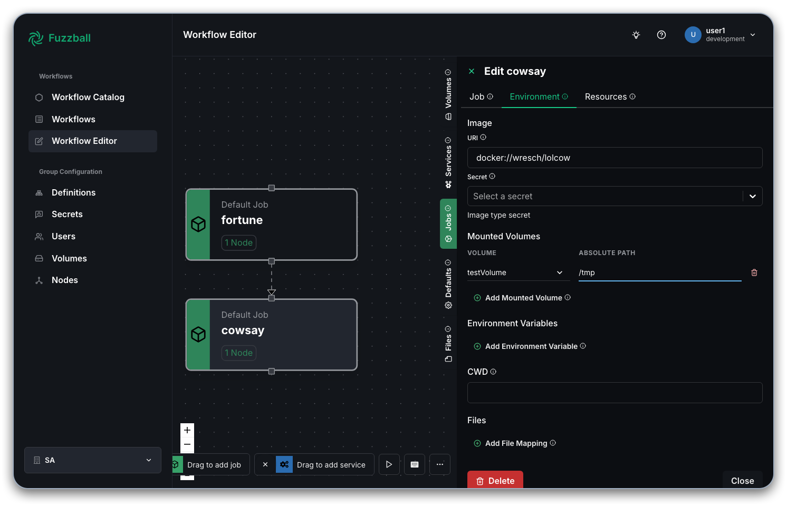This screenshot has width=787, height=506.
Task: Click the Image type secret helper text
Action: 498,215
